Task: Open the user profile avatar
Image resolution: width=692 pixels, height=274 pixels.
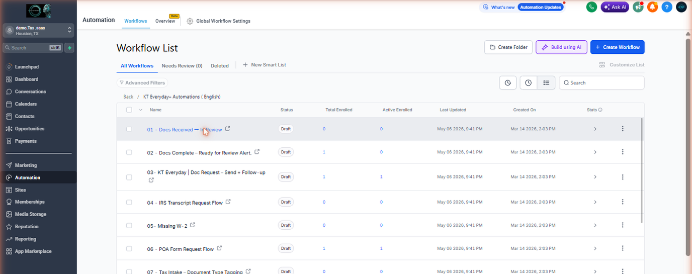Action: pos(681,7)
